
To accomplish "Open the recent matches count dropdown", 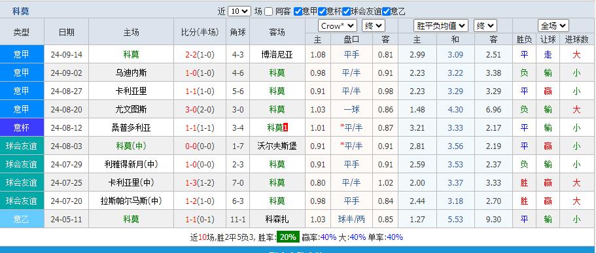I will (239, 11).
